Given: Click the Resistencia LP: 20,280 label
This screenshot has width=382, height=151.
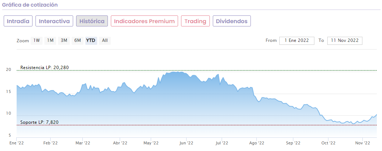Looking at the screenshot, I should 45,68.
